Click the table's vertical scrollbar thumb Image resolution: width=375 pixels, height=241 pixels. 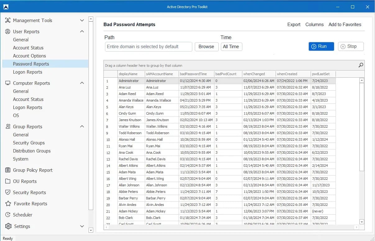(362, 127)
